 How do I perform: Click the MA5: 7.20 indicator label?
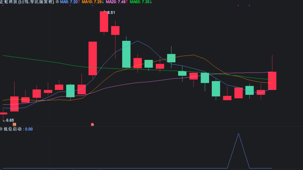(70, 2)
